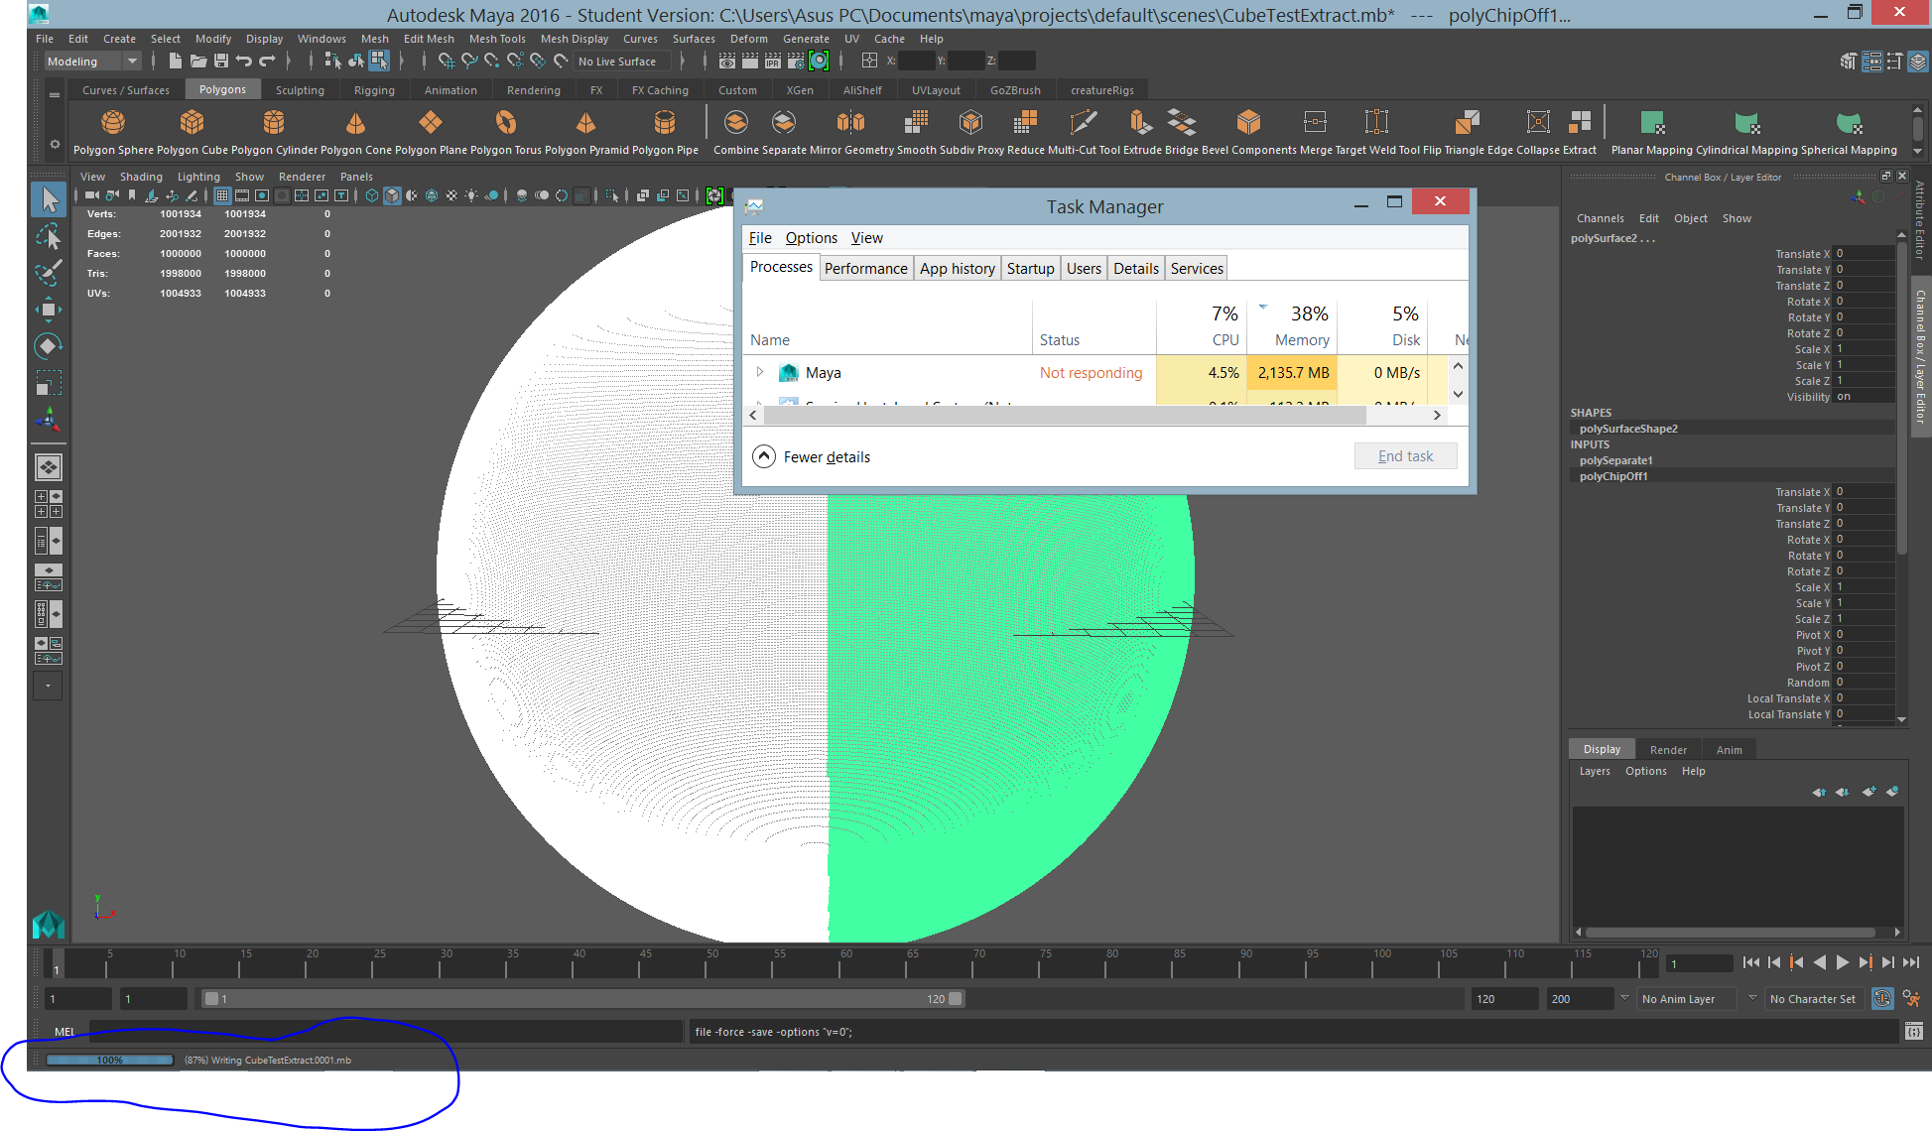Click the Collapse shelf icon
Viewport: 1932px width, 1131px height.
click(1538, 123)
